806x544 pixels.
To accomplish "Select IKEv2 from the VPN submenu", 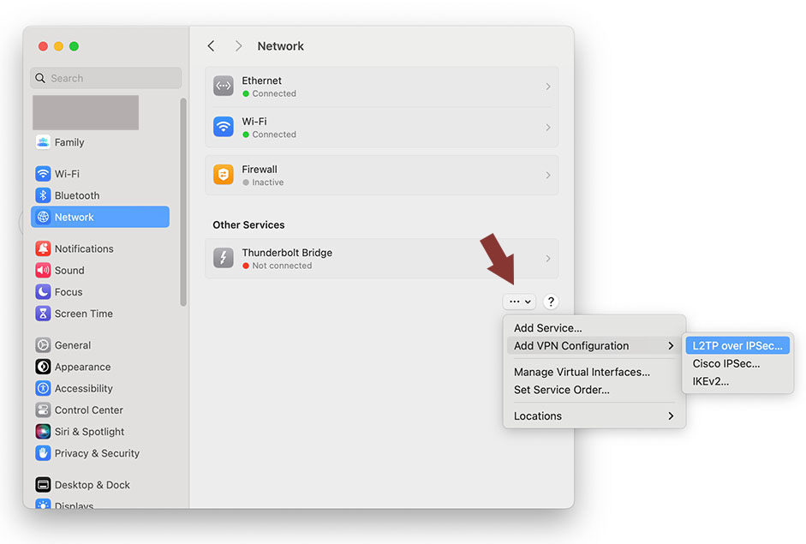I will tap(711, 381).
